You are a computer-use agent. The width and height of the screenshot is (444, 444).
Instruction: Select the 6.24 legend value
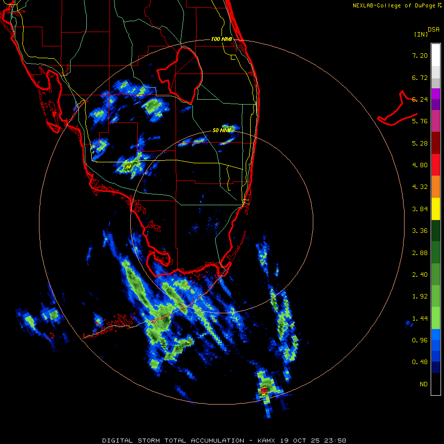click(420, 99)
